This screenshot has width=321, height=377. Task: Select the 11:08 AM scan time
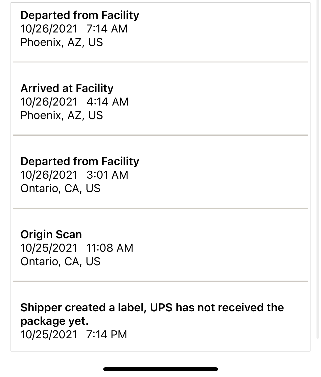point(109,248)
